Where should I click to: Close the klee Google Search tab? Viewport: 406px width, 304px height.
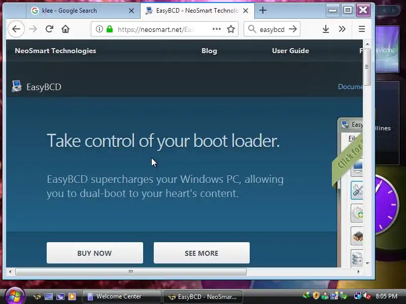tap(131, 11)
